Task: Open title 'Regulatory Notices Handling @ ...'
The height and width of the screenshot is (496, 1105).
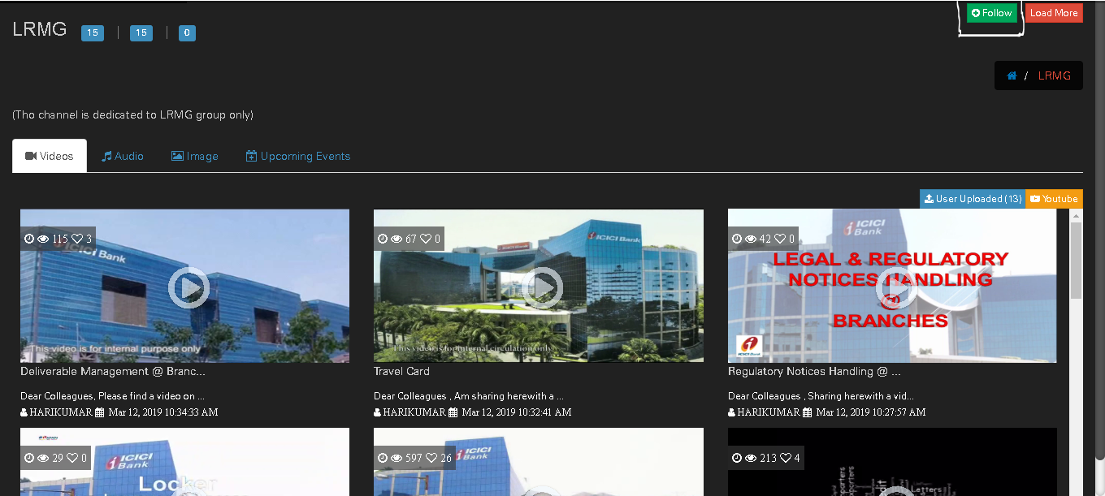Action: 814,371
